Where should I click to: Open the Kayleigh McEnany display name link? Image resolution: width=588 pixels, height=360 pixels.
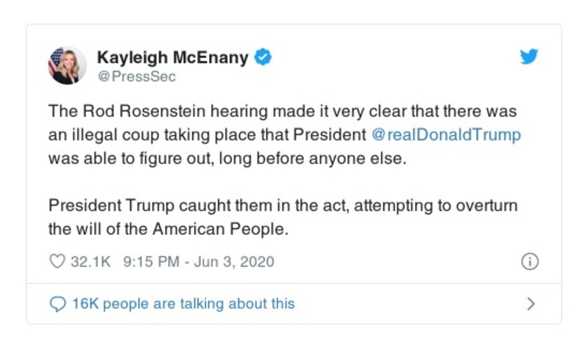(172, 57)
